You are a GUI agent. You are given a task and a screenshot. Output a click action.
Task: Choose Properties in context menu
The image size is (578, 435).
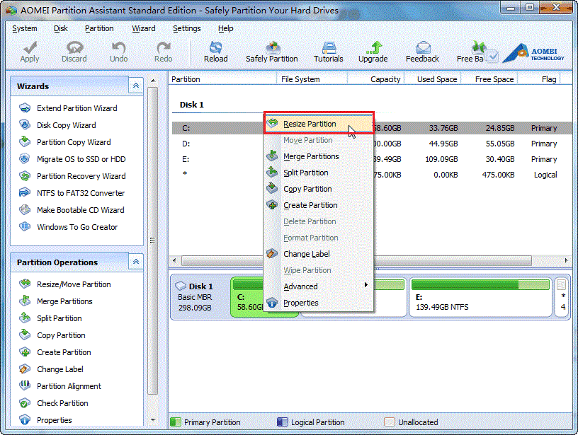click(x=319, y=303)
